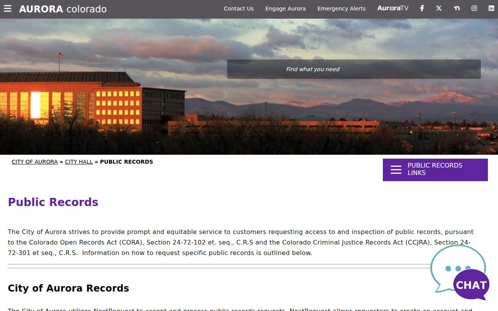Open the X (Twitter) icon

439,8
